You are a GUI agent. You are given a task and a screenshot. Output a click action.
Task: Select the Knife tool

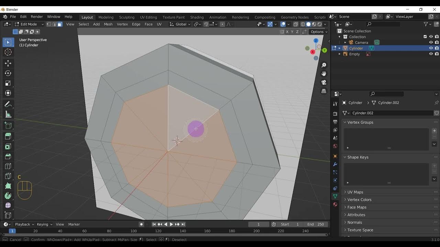(8, 176)
